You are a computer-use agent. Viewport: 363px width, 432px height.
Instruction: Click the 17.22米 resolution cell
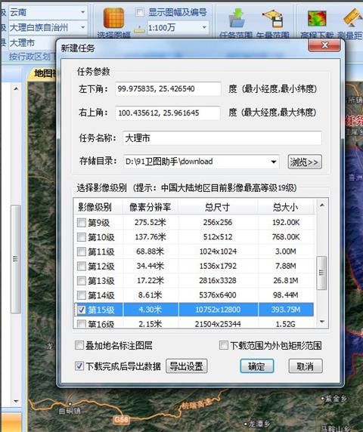click(150, 280)
